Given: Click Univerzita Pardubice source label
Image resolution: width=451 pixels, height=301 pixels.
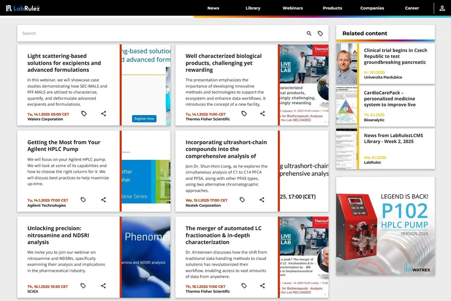Looking at the screenshot, I should click(383, 77).
